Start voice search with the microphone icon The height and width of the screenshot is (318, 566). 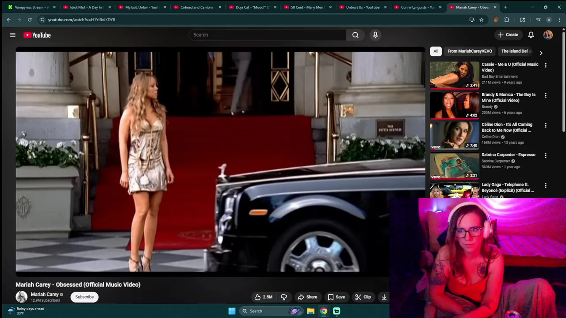(x=375, y=35)
